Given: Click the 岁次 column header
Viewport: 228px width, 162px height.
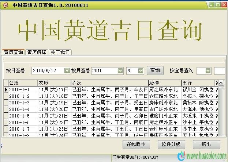Looking at the screenshot, I should [x=110, y=83].
